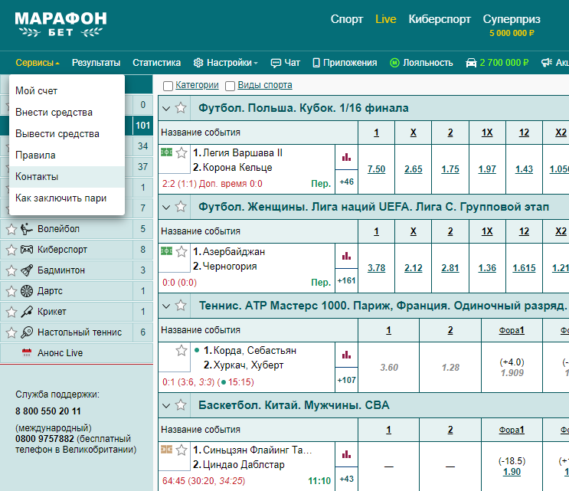Click the statistics icon for Азербайджан–Черногория match
Image resolution: width=569 pixels, height=491 pixels.
click(x=347, y=256)
